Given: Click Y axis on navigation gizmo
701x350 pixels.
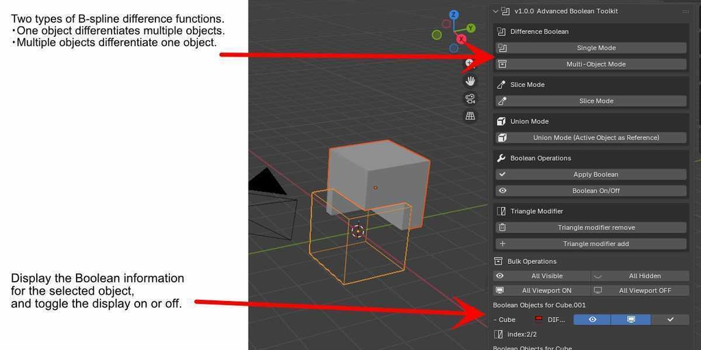Looking at the screenshot, I should point(471,28).
